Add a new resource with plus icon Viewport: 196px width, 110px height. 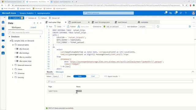pyautogui.click(x=34, y=23)
